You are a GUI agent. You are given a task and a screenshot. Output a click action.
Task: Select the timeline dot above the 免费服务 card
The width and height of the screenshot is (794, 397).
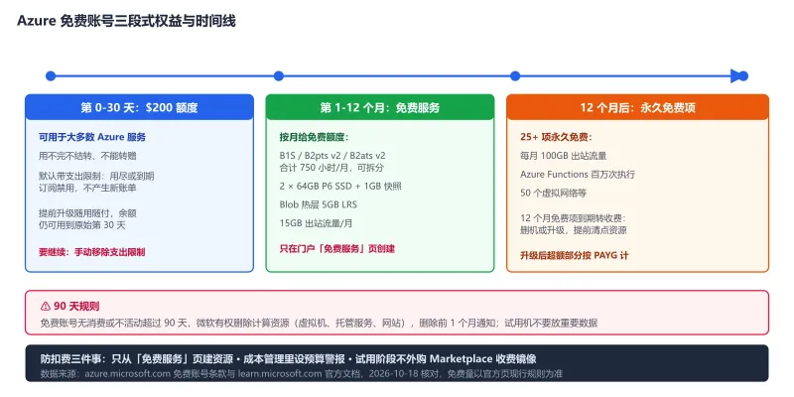coord(279,76)
